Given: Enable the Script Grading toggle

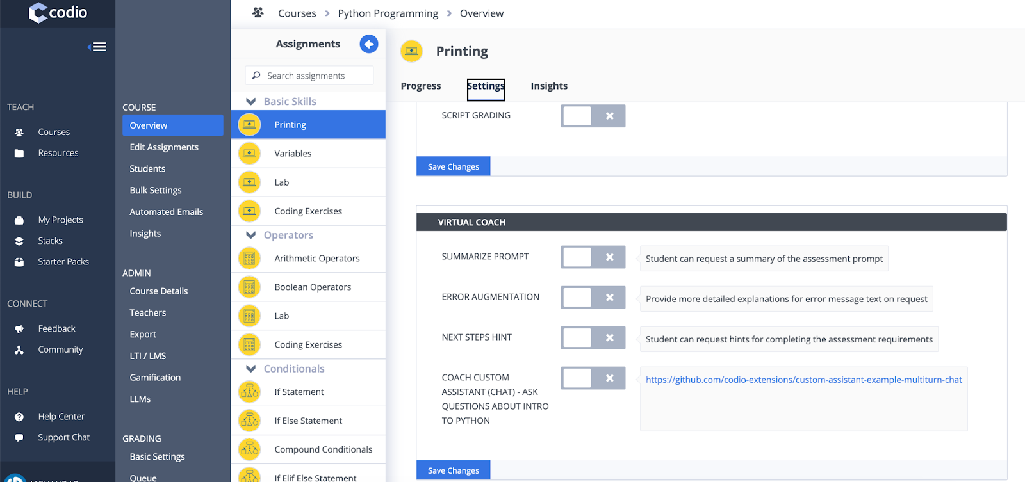Looking at the screenshot, I should pyautogui.click(x=593, y=116).
